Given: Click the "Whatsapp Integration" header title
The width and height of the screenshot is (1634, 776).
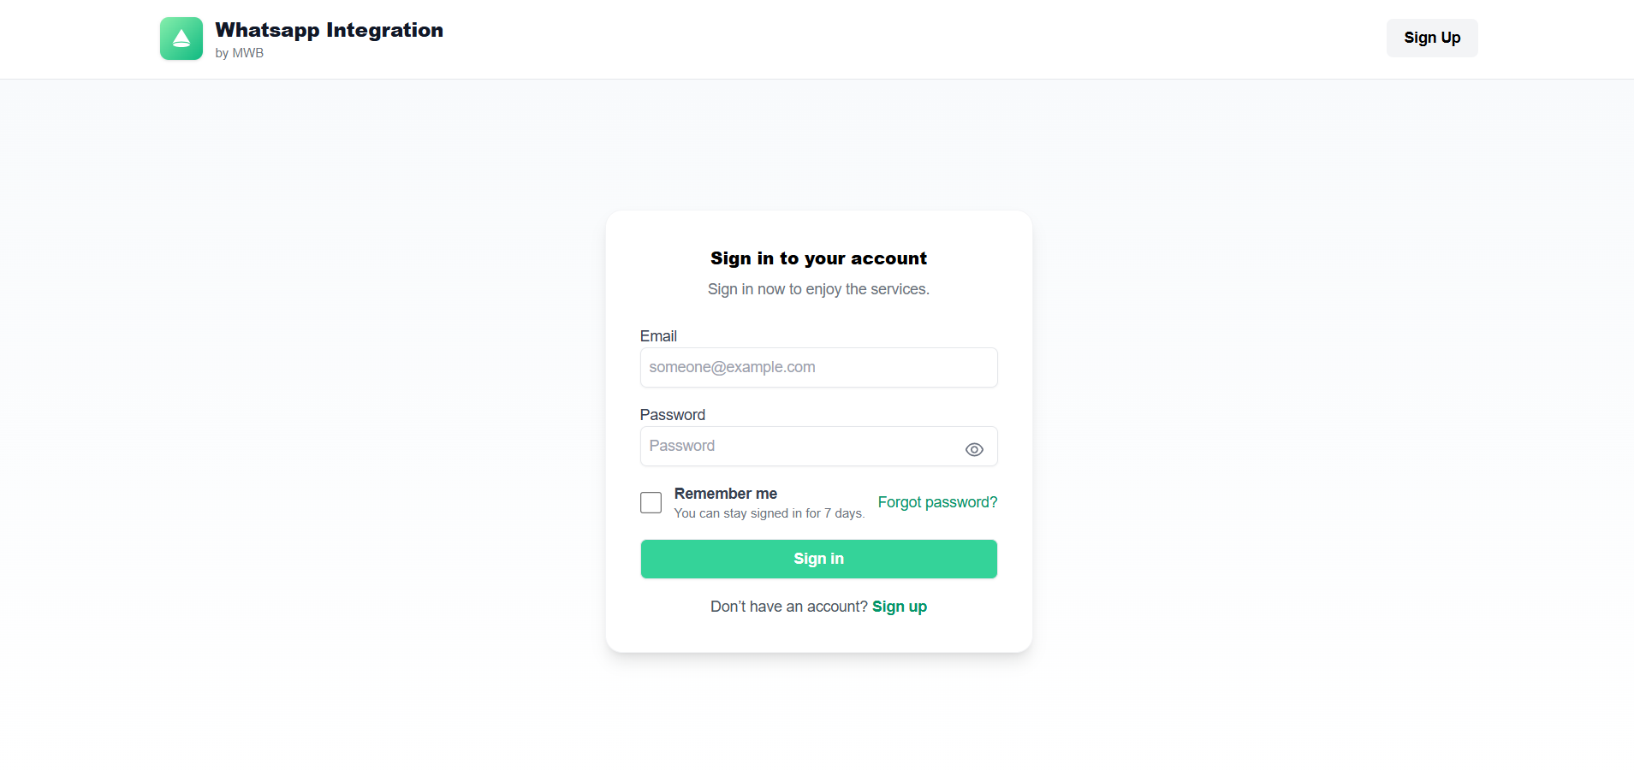Looking at the screenshot, I should pyautogui.click(x=329, y=30).
